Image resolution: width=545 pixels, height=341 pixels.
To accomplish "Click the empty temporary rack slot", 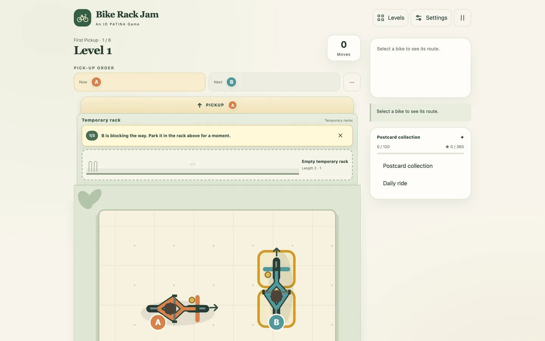I will [x=217, y=165].
